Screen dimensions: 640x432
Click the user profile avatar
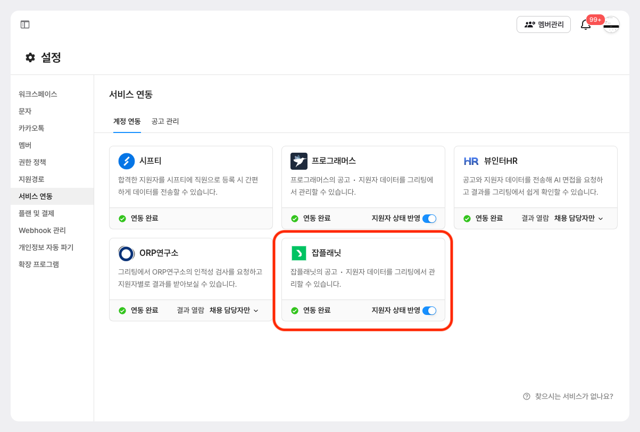(x=611, y=25)
